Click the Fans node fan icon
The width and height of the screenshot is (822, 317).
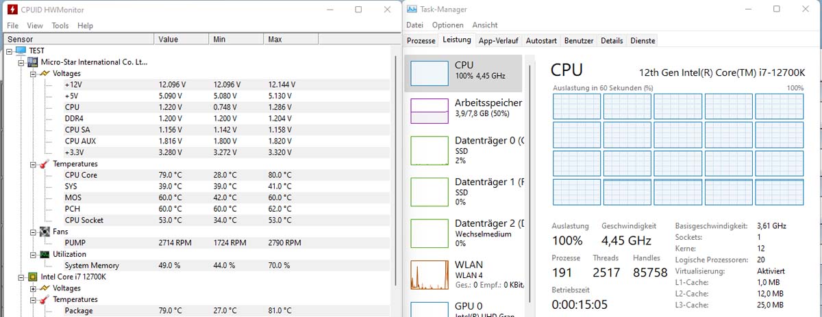coord(45,232)
